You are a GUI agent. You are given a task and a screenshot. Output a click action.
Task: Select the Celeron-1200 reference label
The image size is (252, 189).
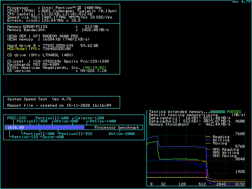(x=90, y=118)
